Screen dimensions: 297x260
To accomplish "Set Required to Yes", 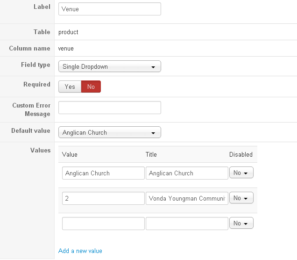I will click(x=70, y=87).
